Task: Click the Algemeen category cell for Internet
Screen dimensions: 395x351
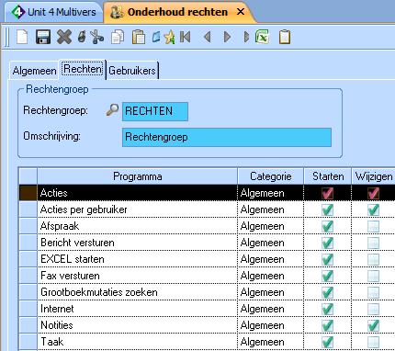Action: pos(271,309)
